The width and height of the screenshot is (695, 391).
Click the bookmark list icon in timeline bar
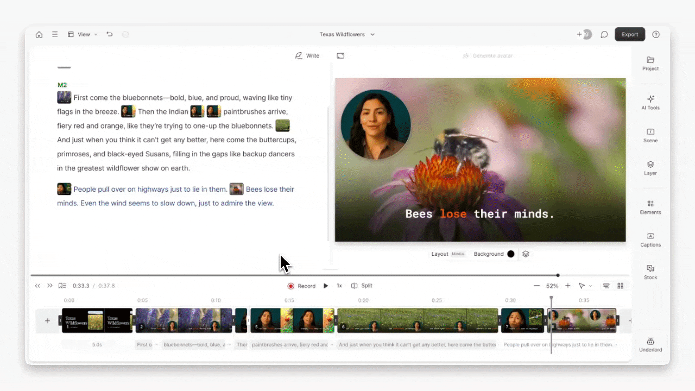(x=62, y=286)
